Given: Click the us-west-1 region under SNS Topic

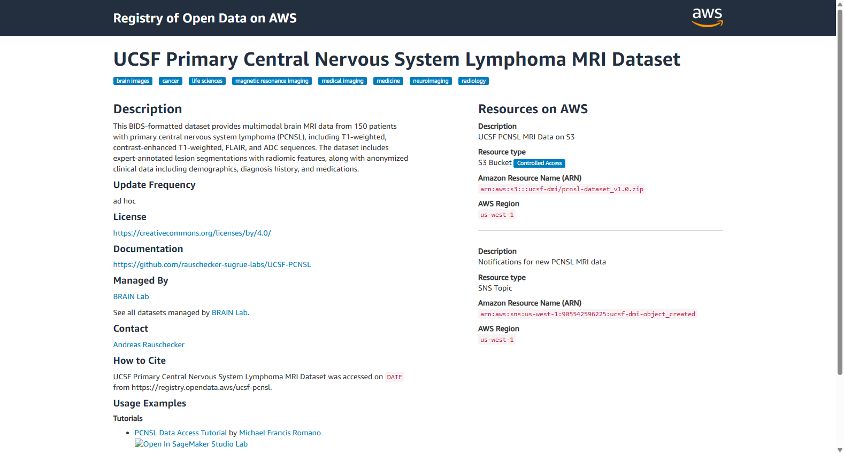Looking at the screenshot, I should (497, 340).
